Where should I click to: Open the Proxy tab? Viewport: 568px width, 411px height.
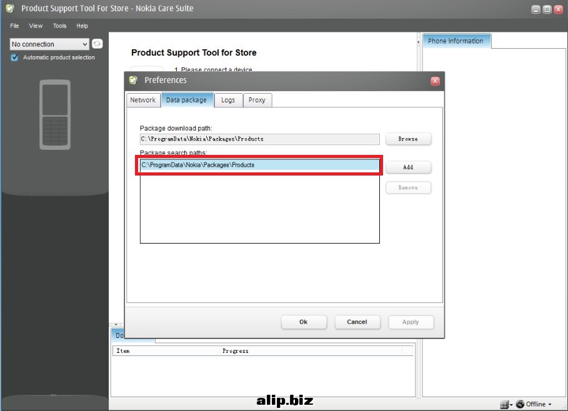click(257, 100)
